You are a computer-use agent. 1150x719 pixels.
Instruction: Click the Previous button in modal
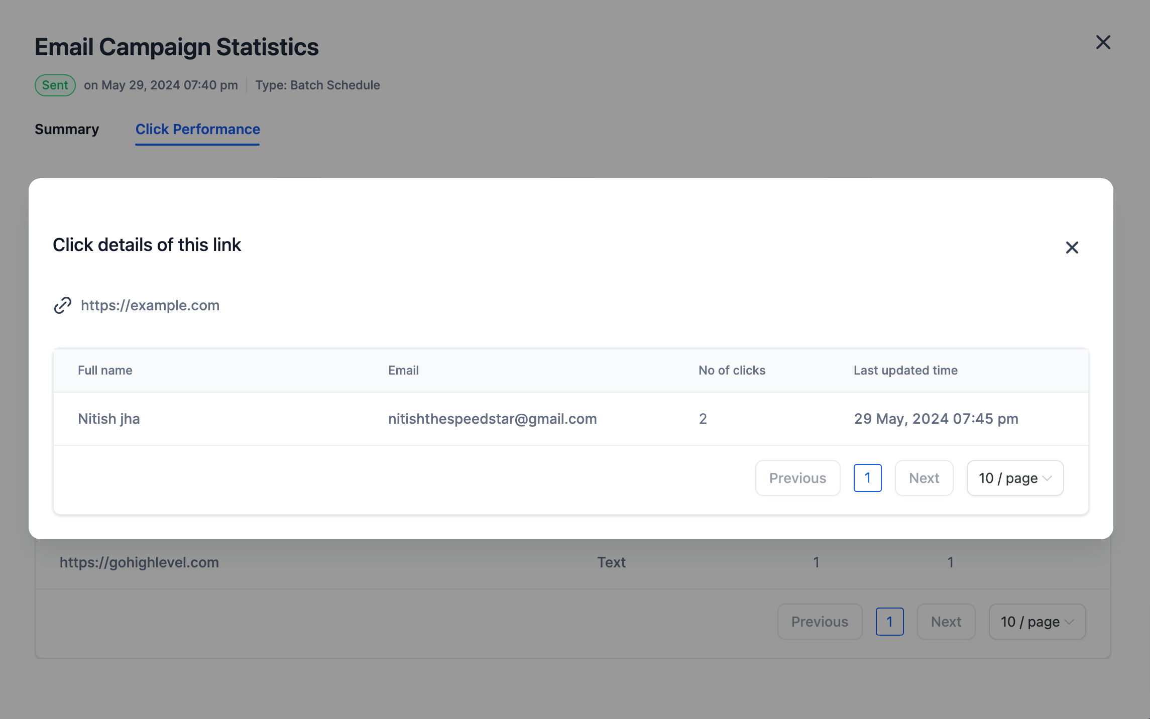[x=798, y=477]
